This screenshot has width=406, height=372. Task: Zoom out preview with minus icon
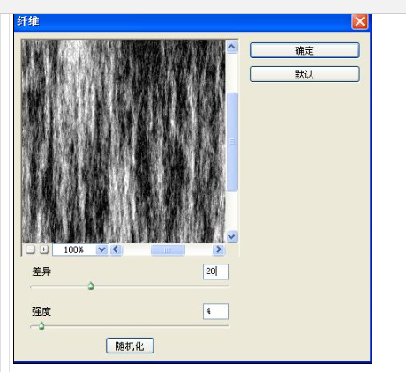tap(30, 249)
